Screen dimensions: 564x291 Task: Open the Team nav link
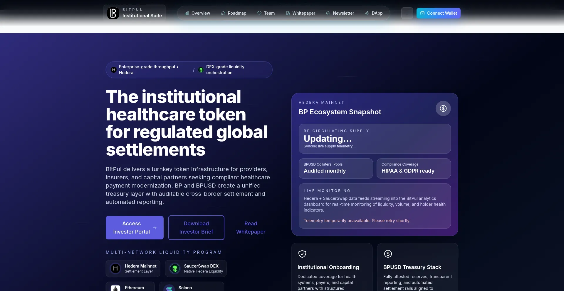pyautogui.click(x=266, y=13)
